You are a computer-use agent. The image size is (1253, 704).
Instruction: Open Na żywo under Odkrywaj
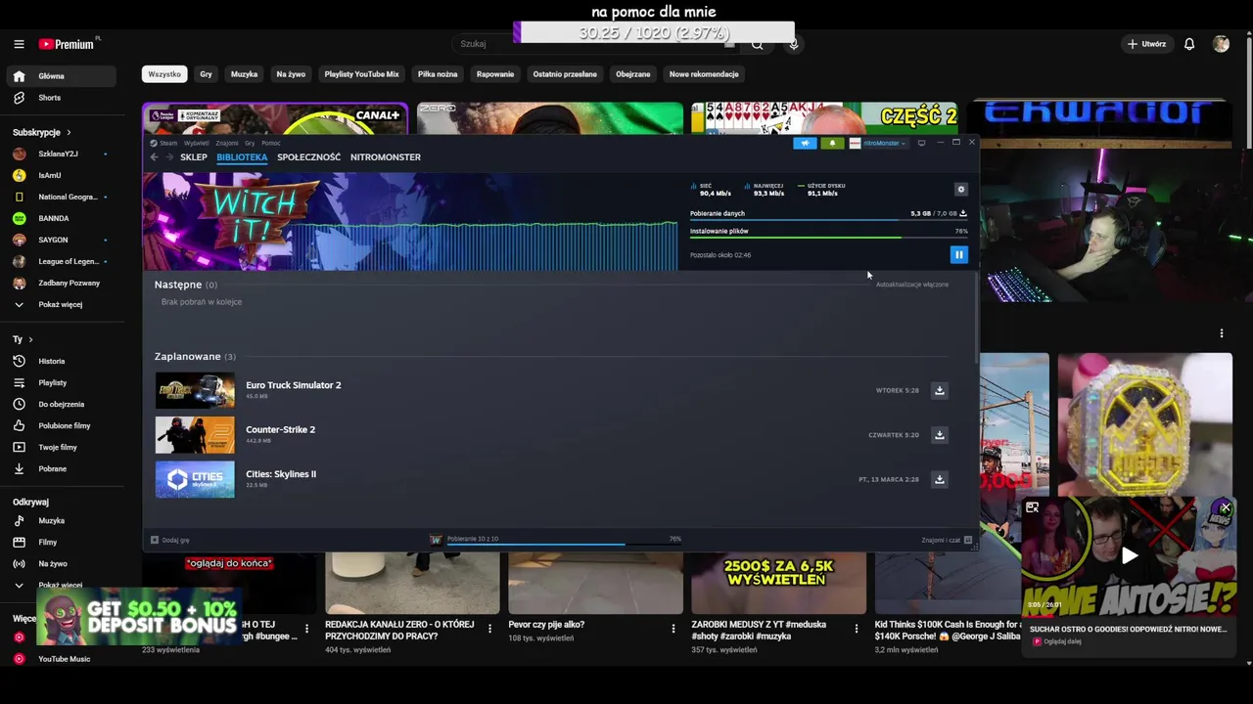coord(61,563)
